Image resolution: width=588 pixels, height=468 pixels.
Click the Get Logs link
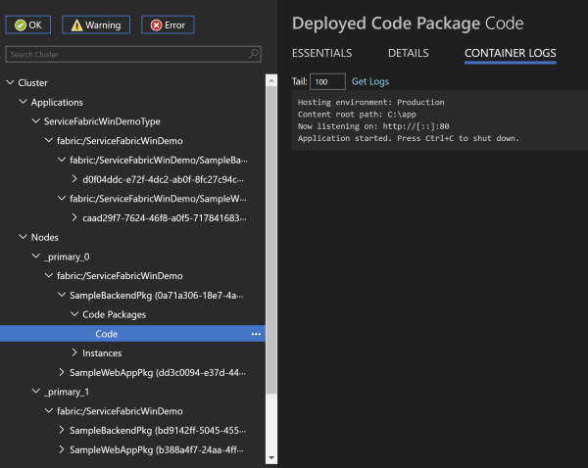[x=370, y=81]
